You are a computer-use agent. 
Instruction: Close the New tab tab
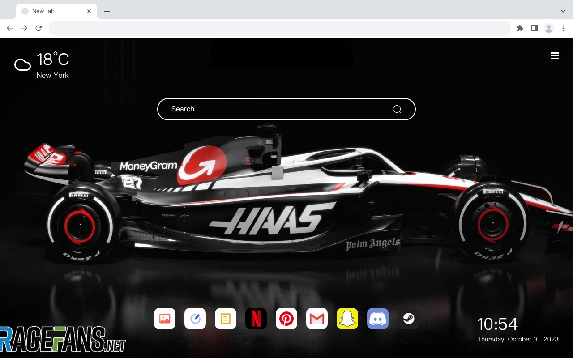point(89,11)
